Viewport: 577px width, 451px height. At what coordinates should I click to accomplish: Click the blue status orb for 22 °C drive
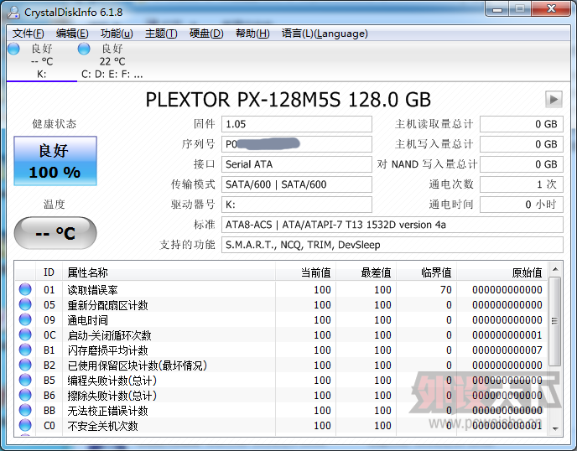[x=84, y=49]
